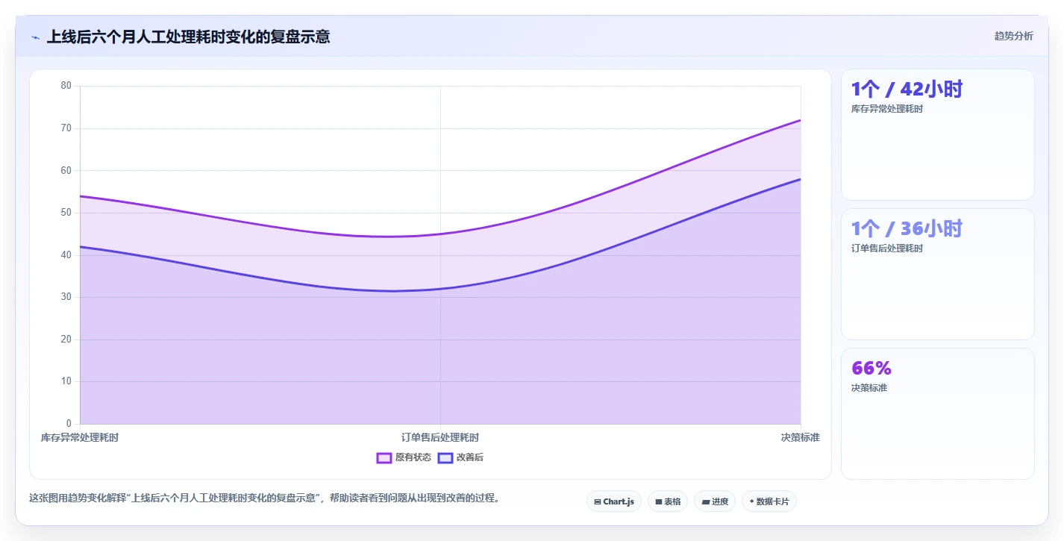The height and width of the screenshot is (541, 1064).
Task: Click the 库存异常处理耗时 card label
Action: coord(887,109)
